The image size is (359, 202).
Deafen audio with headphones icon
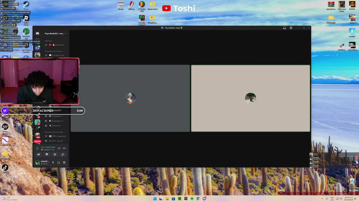59,162
